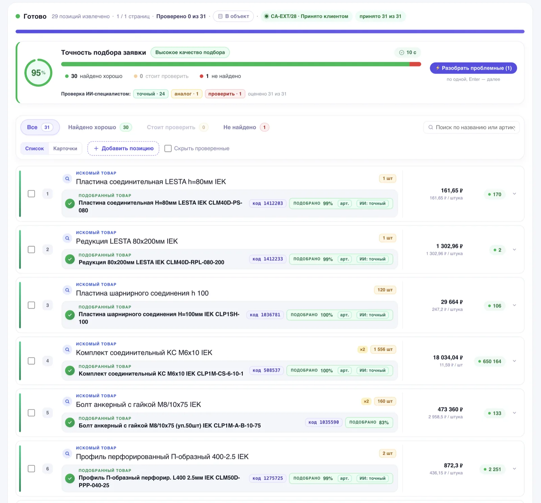Click Добавить позицию button
This screenshot has width=541, height=503.
coord(123,148)
